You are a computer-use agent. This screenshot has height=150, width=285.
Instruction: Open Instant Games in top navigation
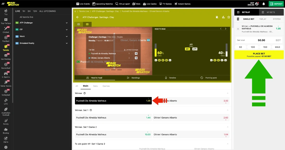[x=182, y=4]
